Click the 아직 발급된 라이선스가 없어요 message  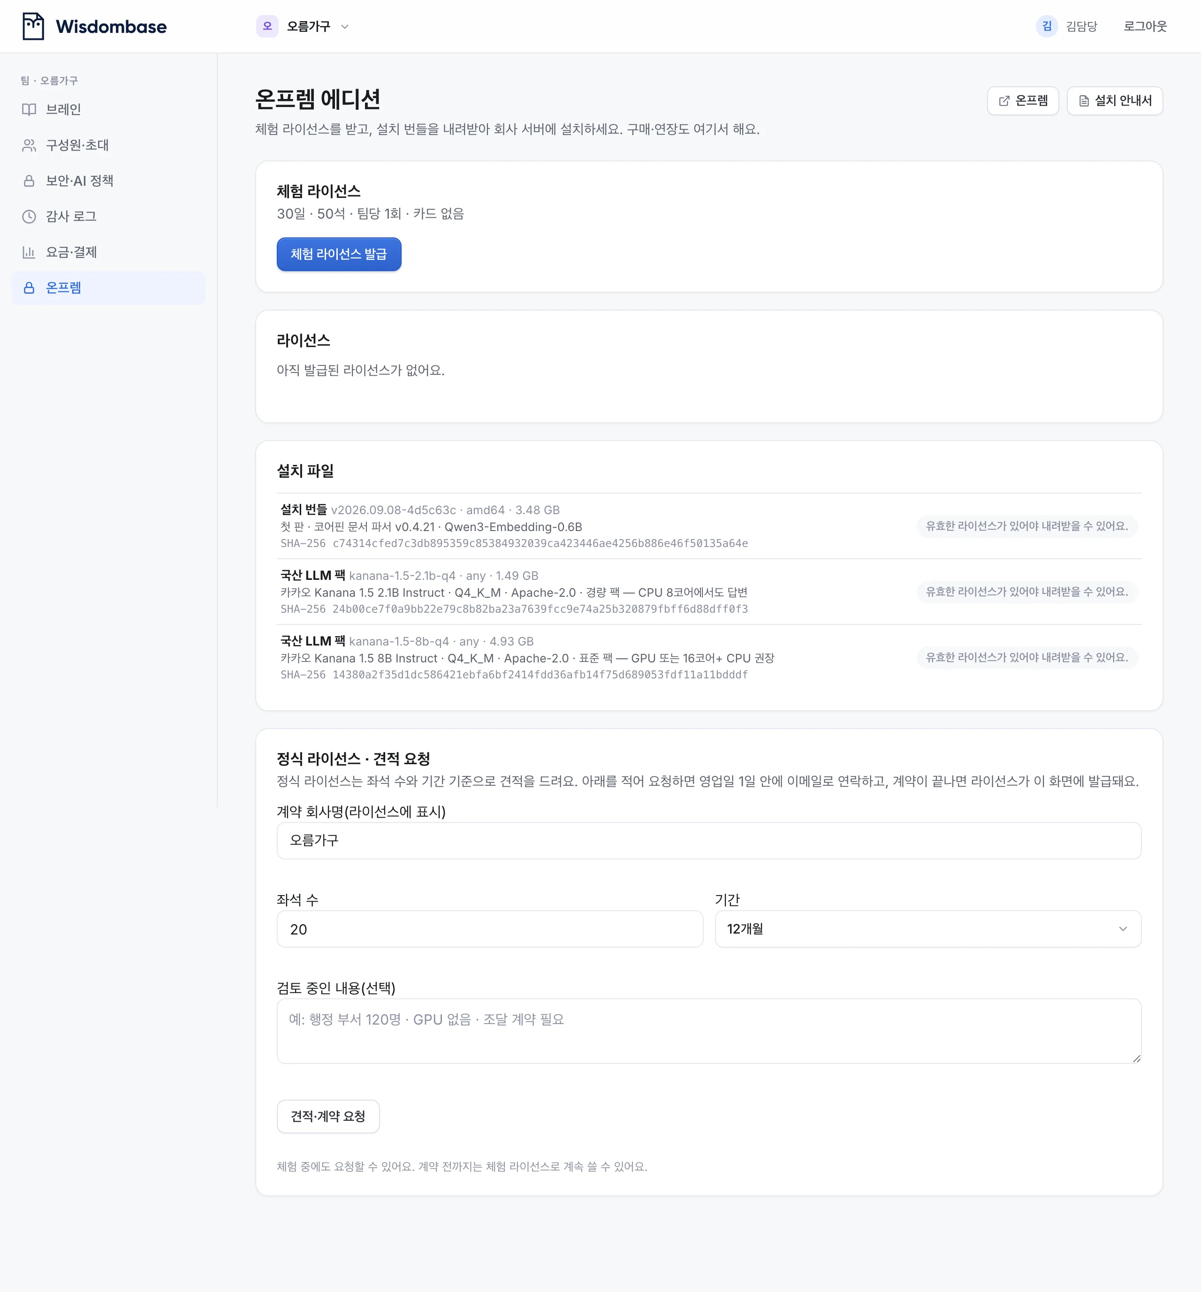coord(361,371)
